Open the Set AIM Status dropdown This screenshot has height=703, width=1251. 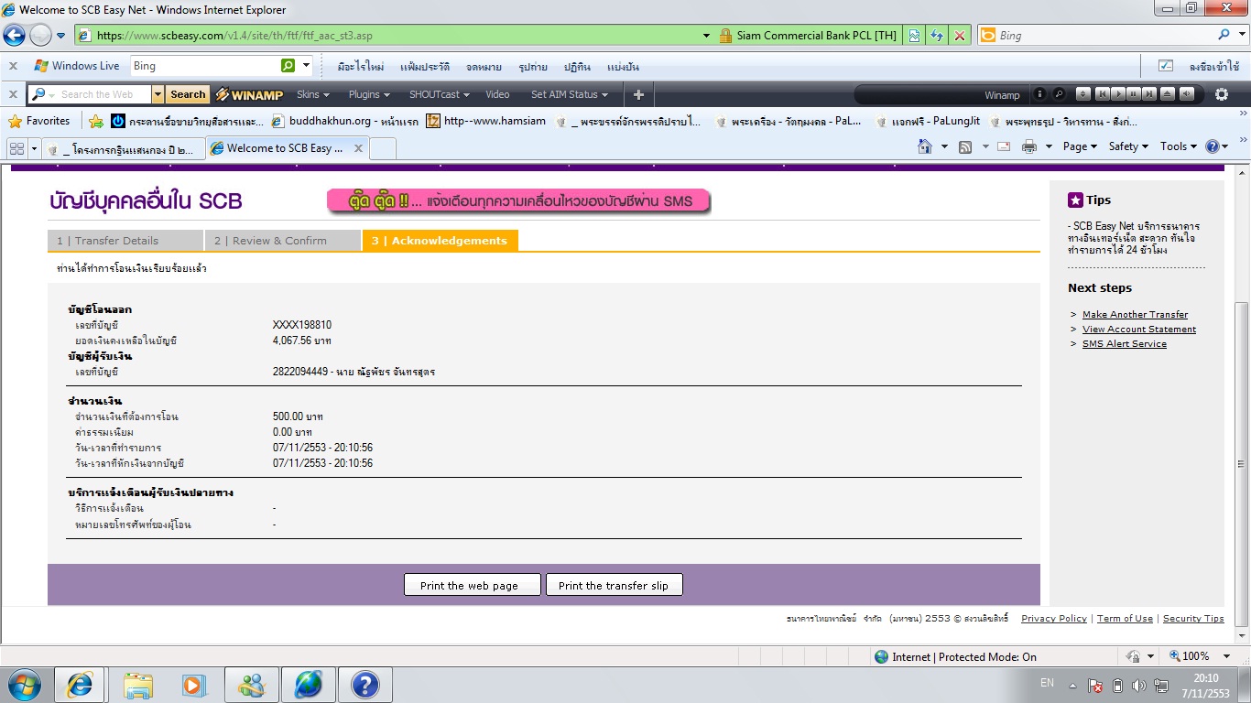[570, 94]
